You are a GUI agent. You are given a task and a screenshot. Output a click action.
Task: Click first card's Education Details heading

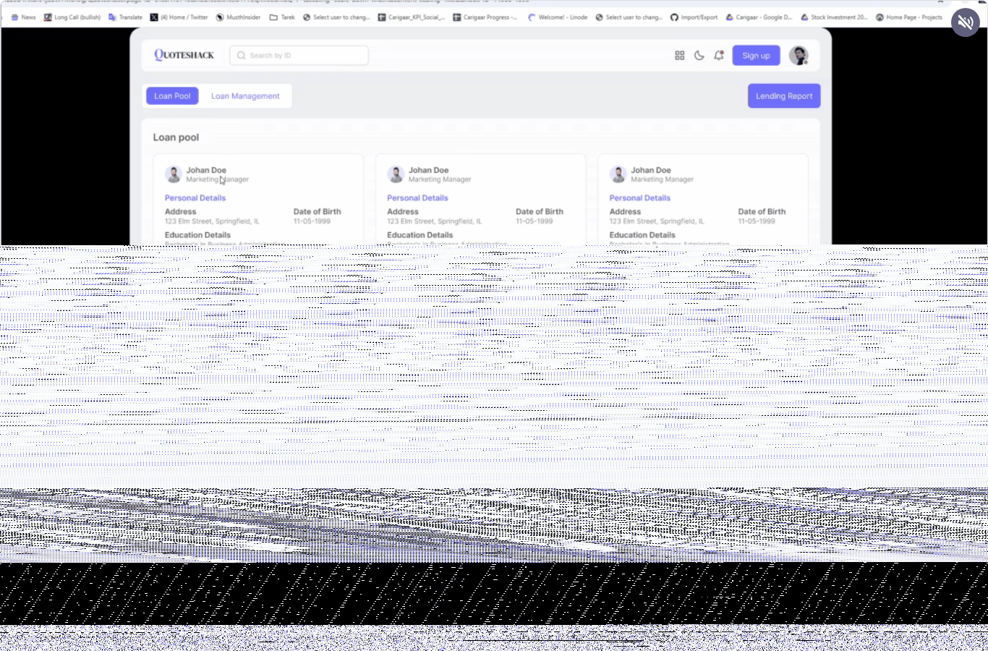[x=197, y=235]
